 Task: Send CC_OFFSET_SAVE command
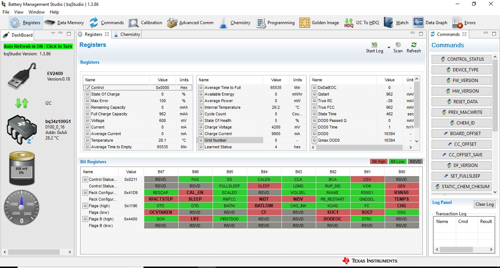click(x=462, y=155)
